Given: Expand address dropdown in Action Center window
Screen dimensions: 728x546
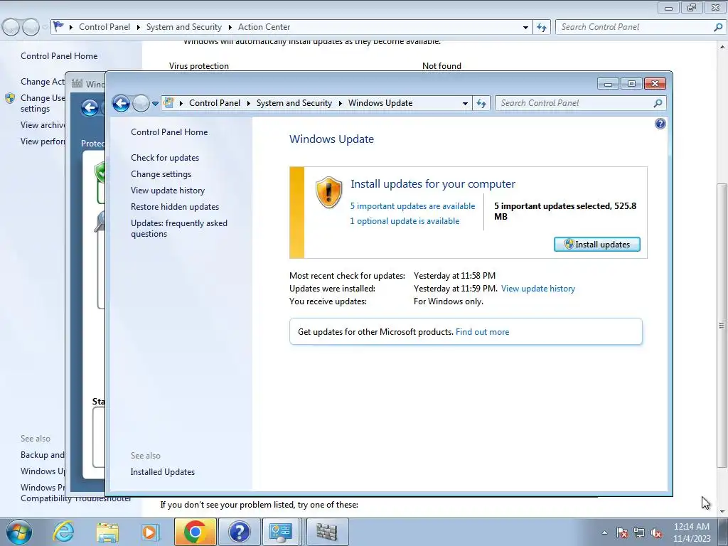Looking at the screenshot, I should (x=525, y=28).
